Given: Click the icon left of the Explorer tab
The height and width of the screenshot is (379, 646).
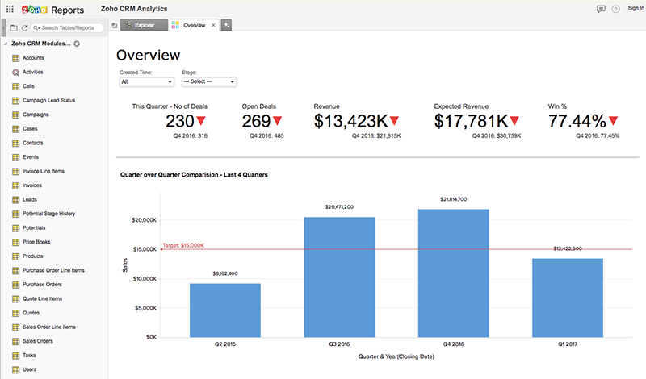Looking at the screenshot, I should 115,26.
